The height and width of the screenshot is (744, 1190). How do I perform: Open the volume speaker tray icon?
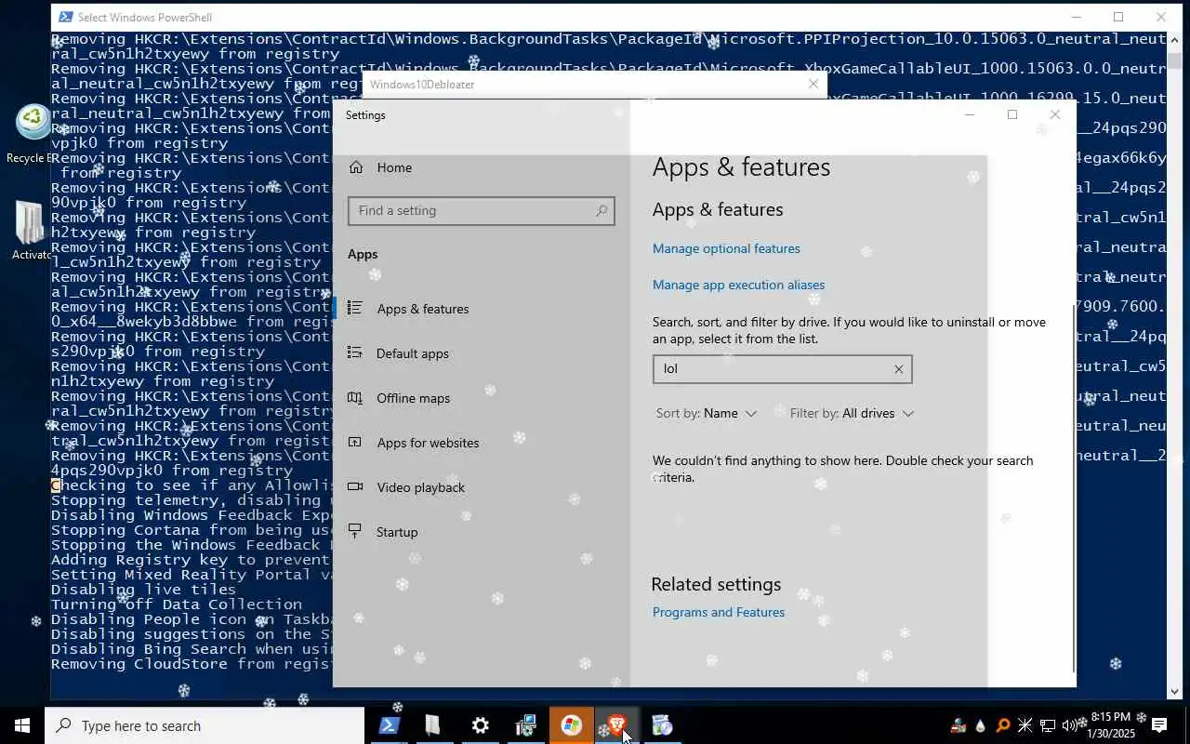point(1070,725)
